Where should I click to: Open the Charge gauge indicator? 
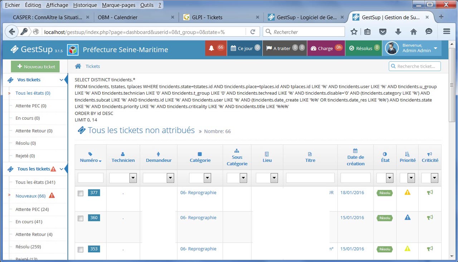point(326,48)
